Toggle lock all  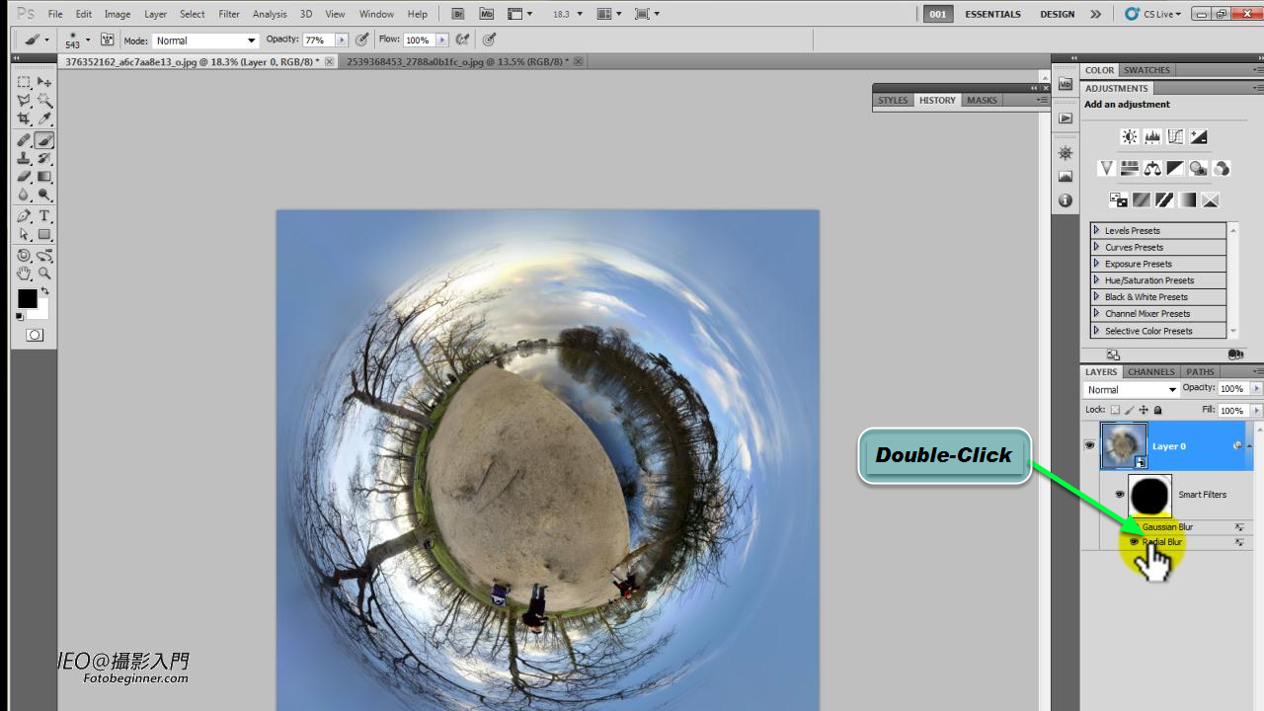coord(1158,410)
